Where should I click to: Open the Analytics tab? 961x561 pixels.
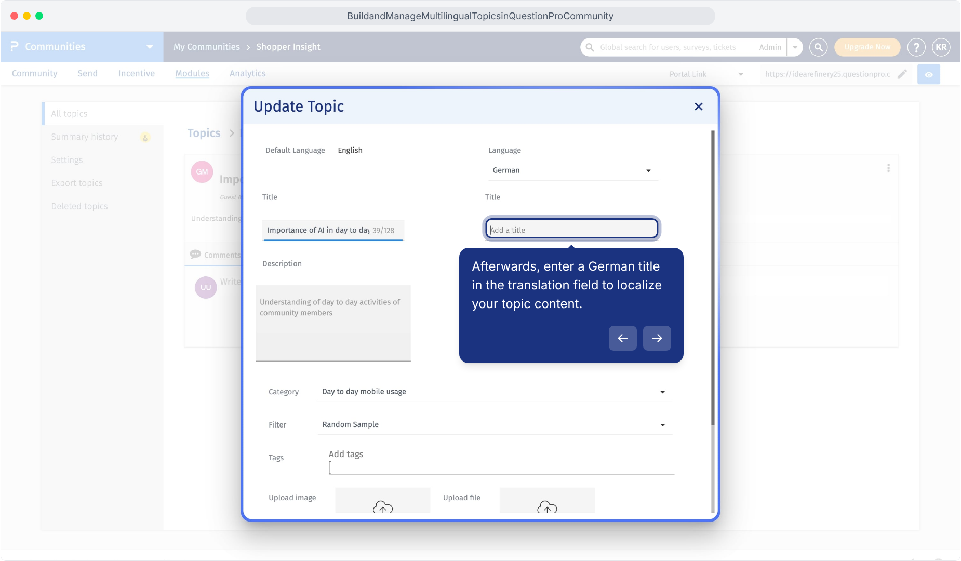coord(247,74)
